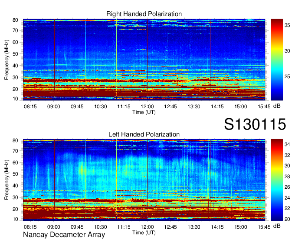The height and width of the screenshot is (240, 295).
Task: Click the "40" frequency tick of Left Handed plot
Action: (15, 186)
